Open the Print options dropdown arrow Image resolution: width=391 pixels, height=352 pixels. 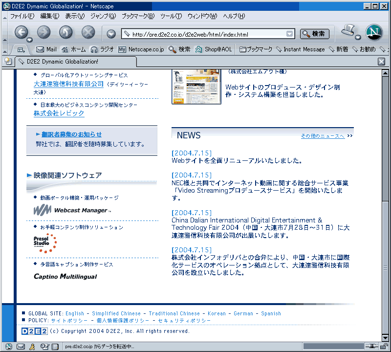pos(358,38)
